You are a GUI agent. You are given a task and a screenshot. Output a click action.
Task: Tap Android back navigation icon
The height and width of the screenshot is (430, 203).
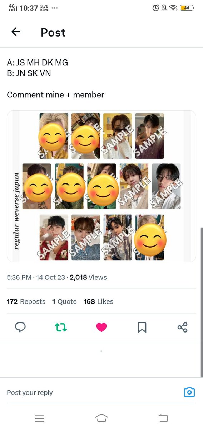coord(163,418)
